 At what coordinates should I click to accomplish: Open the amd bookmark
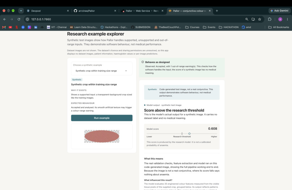click(246, 27)
